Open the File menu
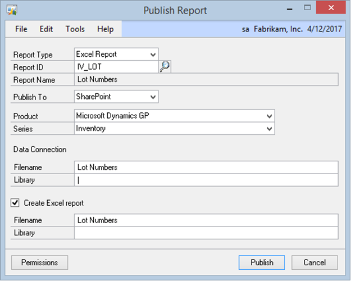This screenshot has height=281, width=351. (21, 29)
